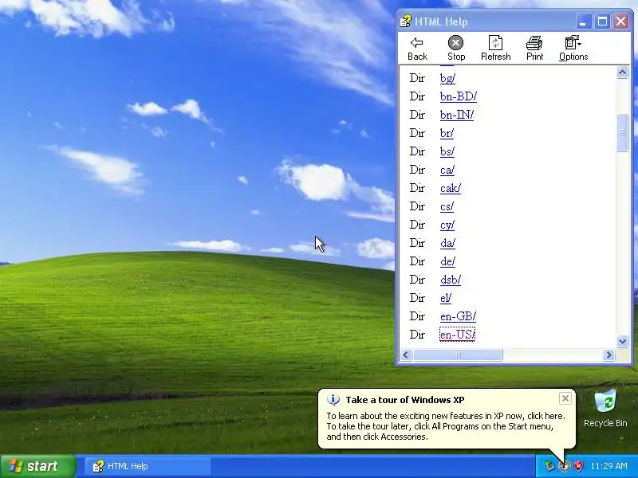638x478 pixels.
Task: Click the vertical scrollbar down arrow
Action: pos(622,341)
